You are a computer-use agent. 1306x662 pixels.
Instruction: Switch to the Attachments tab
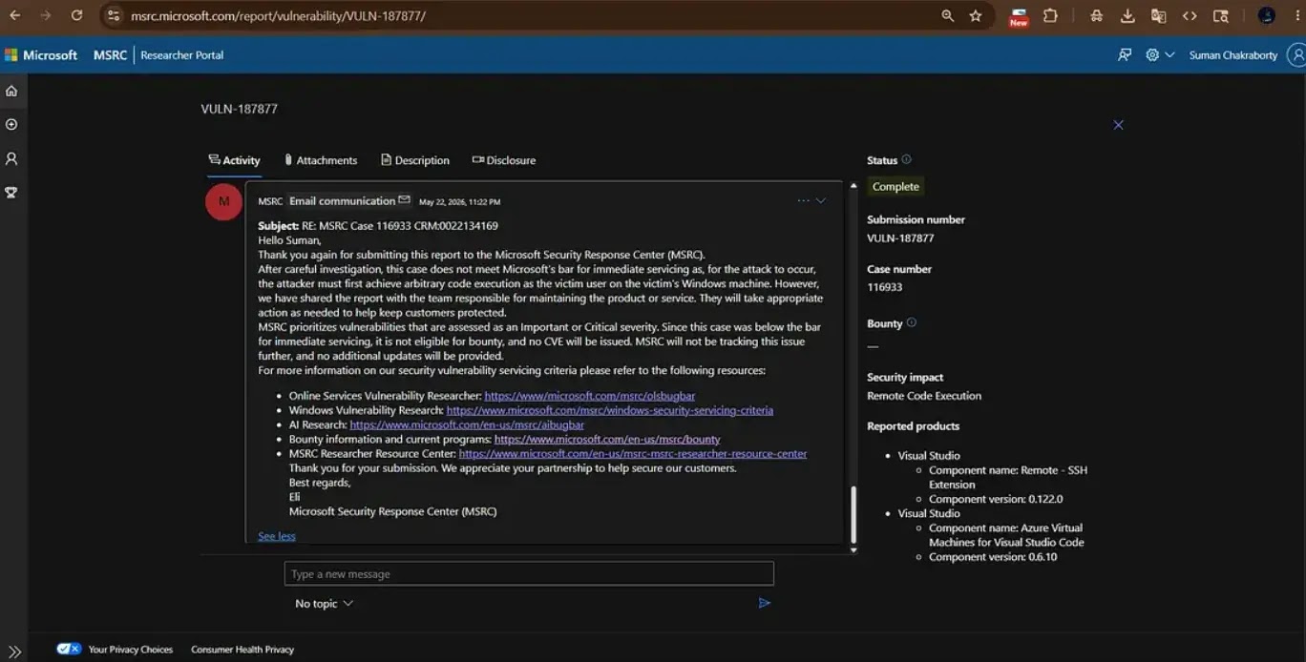[321, 160]
